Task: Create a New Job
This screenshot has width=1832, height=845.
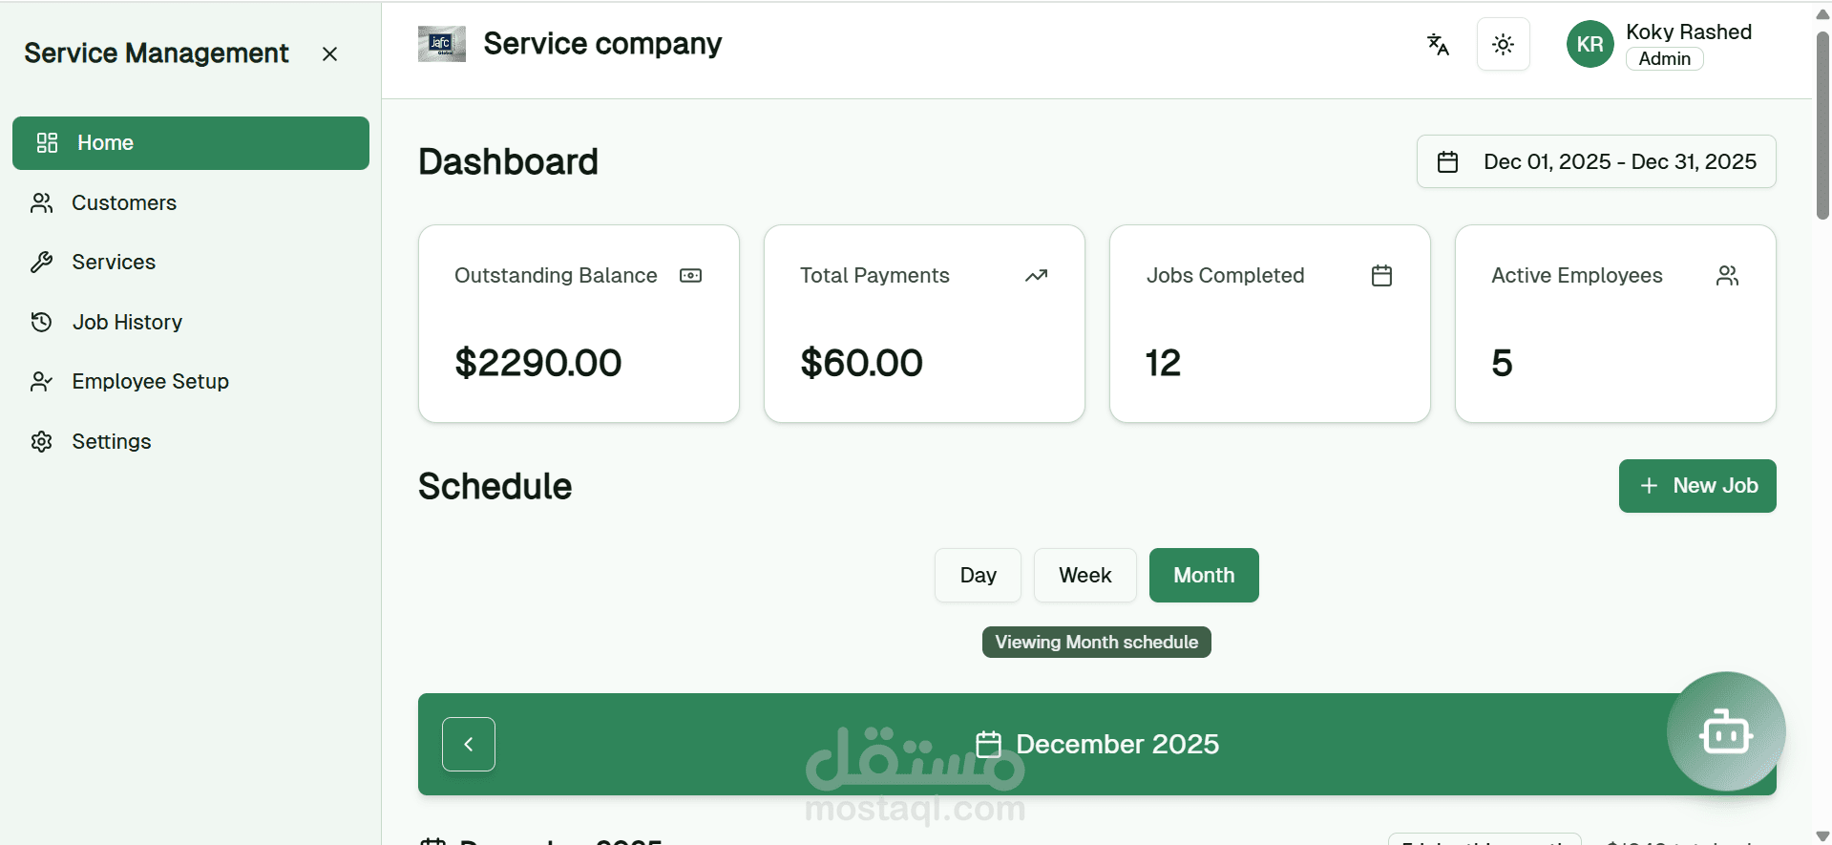Action: [x=1697, y=486]
